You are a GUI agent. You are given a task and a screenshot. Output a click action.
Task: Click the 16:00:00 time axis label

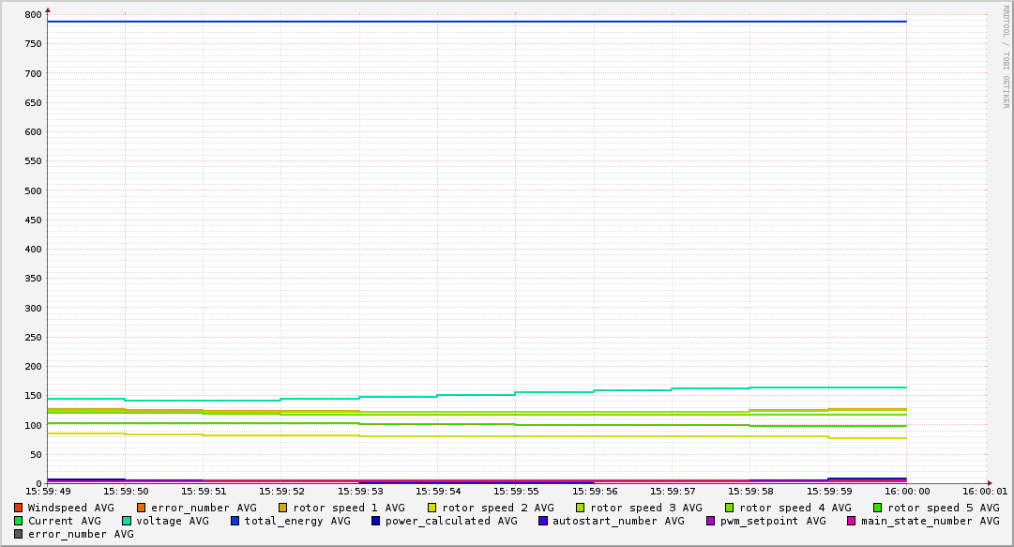[x=906, y=491]
